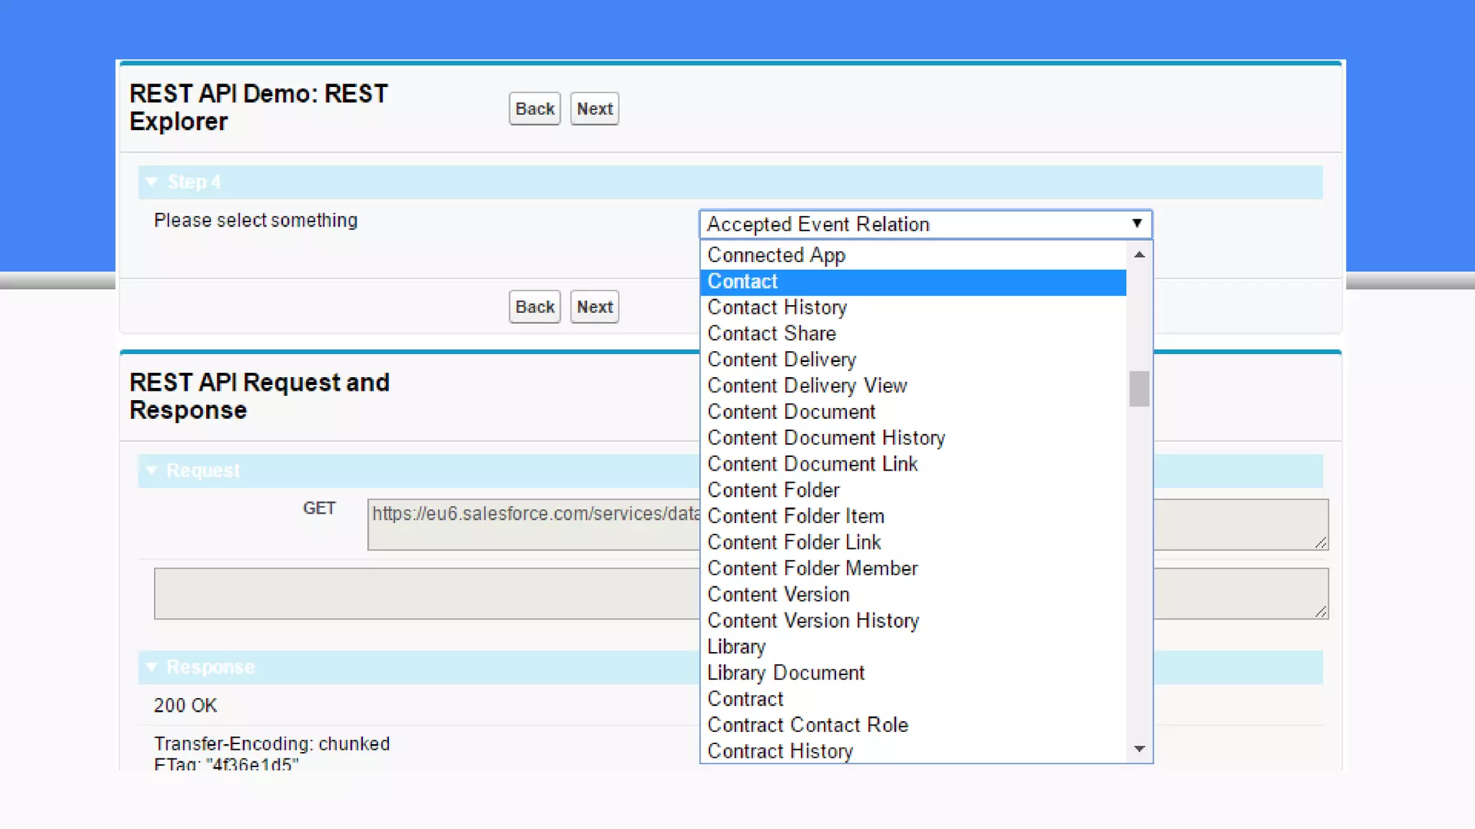Click the dropdown list scrollbar thumb
1475x829 pixels.
[x=1139, y=389]
